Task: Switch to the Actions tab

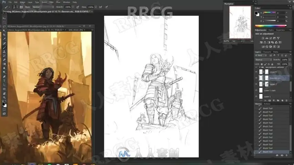Action: 267,104
